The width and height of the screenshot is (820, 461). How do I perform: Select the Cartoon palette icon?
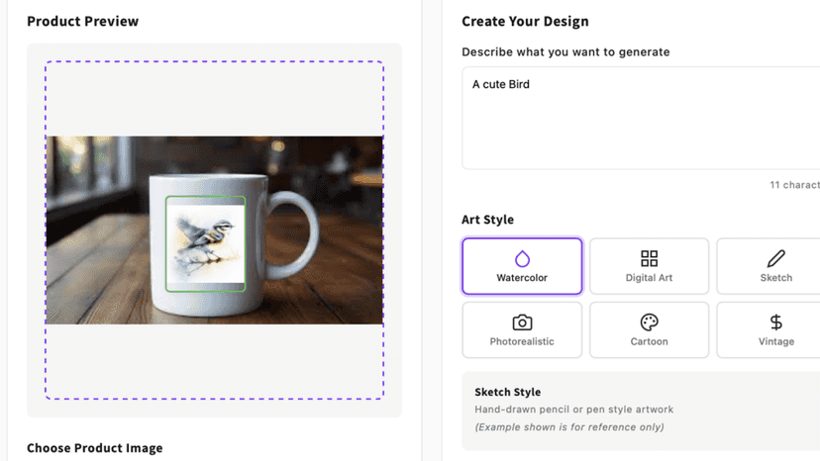click(649, 323)
